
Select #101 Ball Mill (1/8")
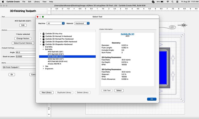[55, 52]
